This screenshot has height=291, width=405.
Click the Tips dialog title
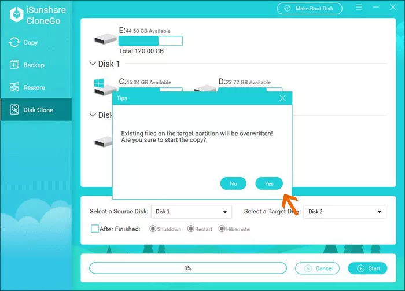coord(122,98)
